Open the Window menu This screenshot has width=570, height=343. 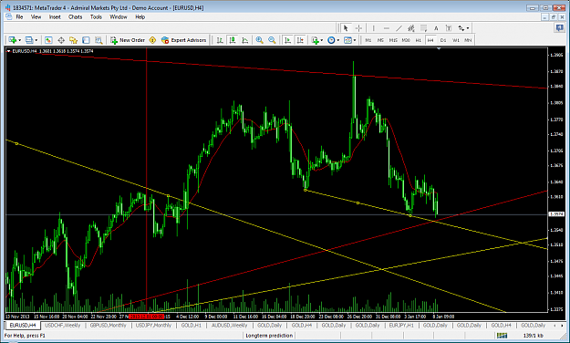click(119, 16)
